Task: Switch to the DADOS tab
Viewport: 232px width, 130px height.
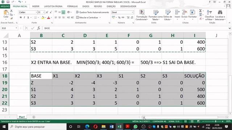Action: 86,6
